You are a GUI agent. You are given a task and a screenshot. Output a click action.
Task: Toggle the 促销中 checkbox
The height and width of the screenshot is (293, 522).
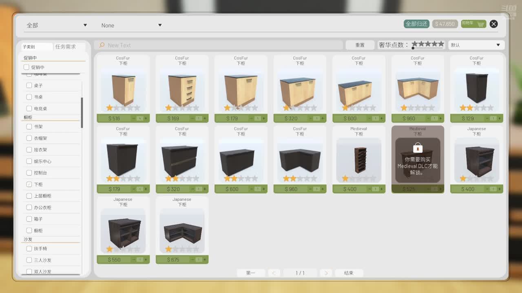click(27, 67)
